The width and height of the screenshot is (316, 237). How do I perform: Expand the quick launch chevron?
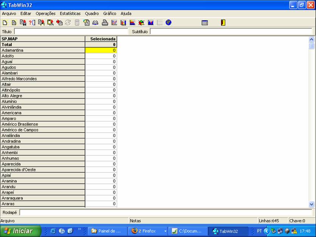click(79, 229)
